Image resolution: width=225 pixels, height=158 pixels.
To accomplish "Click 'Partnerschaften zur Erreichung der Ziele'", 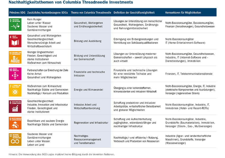I will [x=48, y=70].
